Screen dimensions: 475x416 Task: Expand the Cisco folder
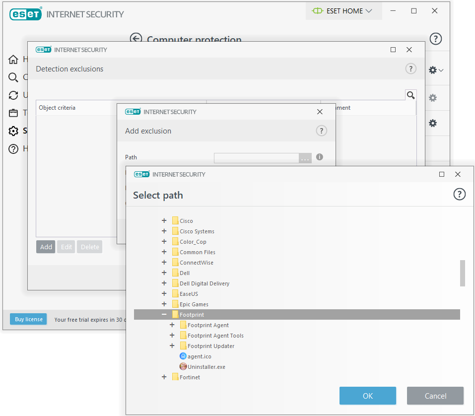coord(164,220)
